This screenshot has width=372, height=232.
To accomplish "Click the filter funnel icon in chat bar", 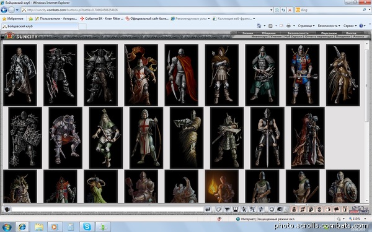I will point(228,209).
